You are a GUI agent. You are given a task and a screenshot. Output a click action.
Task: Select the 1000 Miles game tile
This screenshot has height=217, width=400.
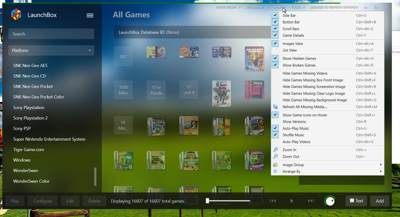click(x=123, y=90)
